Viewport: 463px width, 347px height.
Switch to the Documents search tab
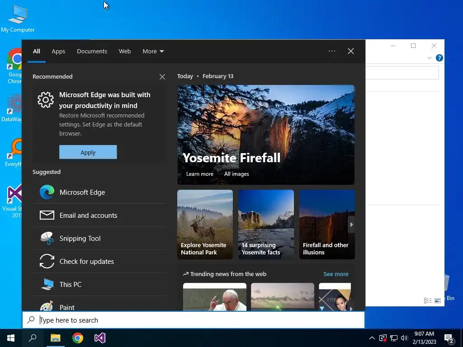click(92, 52)
